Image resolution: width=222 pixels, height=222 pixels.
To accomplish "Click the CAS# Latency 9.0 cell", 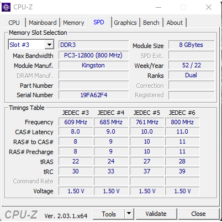I will 111,131.
